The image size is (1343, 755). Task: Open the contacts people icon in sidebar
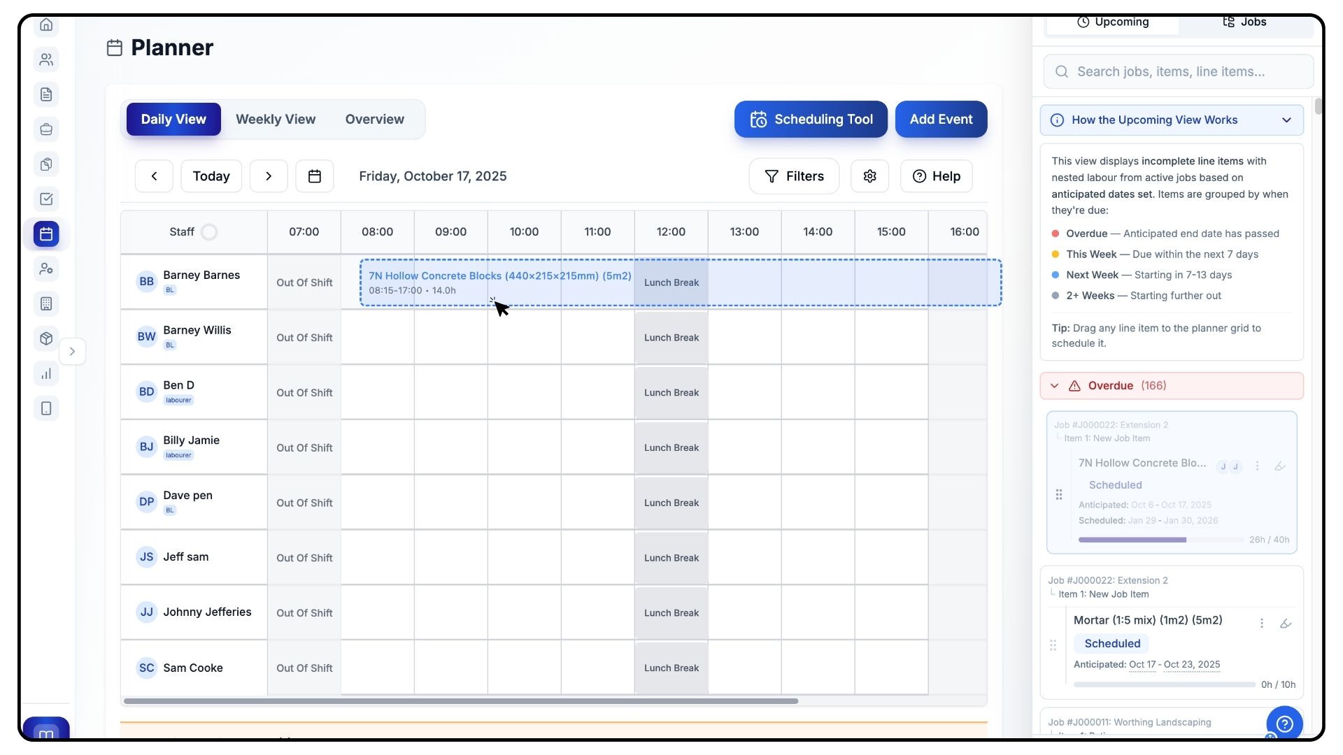[46, 59]
